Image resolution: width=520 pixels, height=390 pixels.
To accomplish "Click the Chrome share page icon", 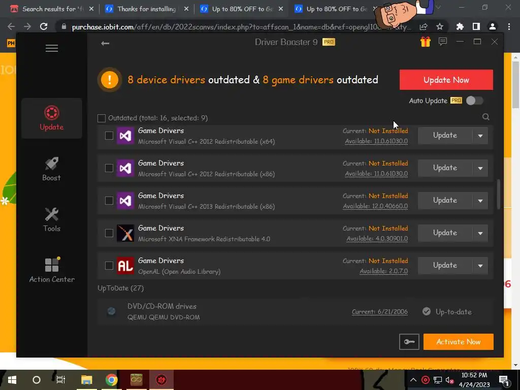I will tap(424, 26).
